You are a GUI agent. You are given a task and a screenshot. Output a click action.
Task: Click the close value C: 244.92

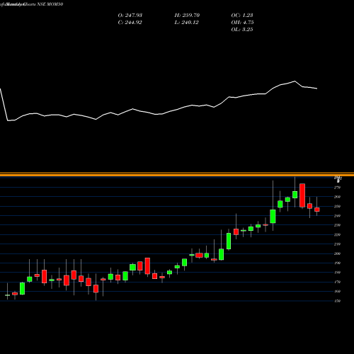[130, 23]
